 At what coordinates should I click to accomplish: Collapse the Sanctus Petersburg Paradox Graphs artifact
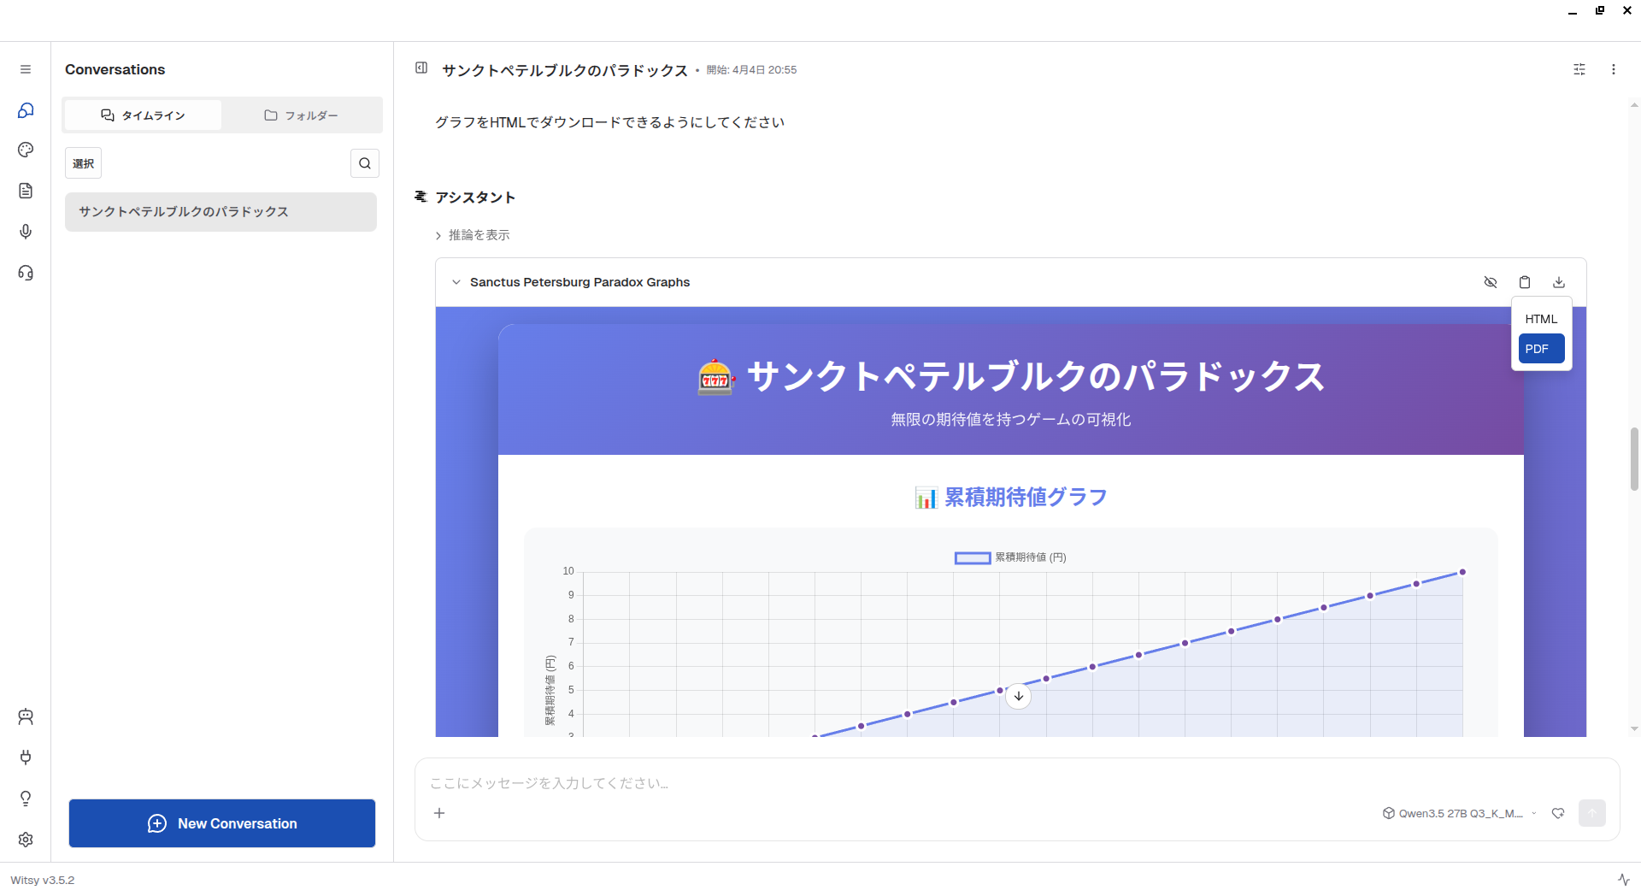tap(456, 282)
